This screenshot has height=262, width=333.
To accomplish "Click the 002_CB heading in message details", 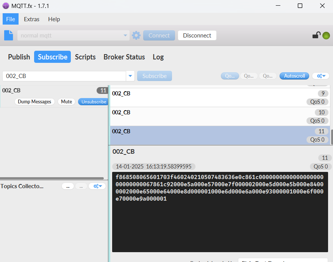I will pyautogui.click(x=124, y=151).
